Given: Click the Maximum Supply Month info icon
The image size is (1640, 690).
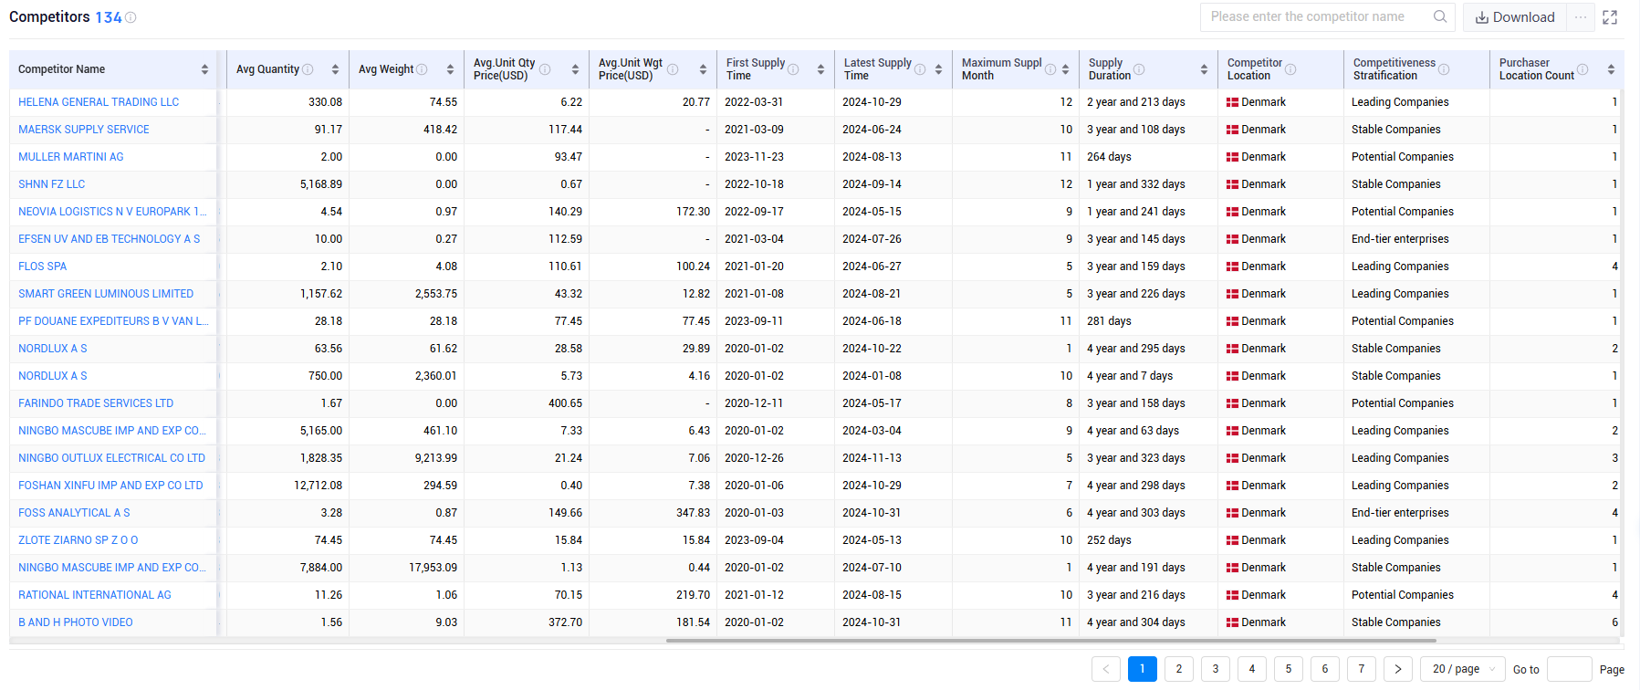Looking at the screenshot, I should [x=1050, y=69].
